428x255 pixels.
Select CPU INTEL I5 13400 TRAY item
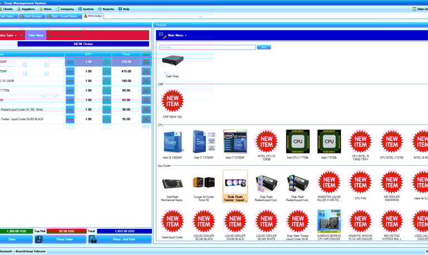point(361,145)
